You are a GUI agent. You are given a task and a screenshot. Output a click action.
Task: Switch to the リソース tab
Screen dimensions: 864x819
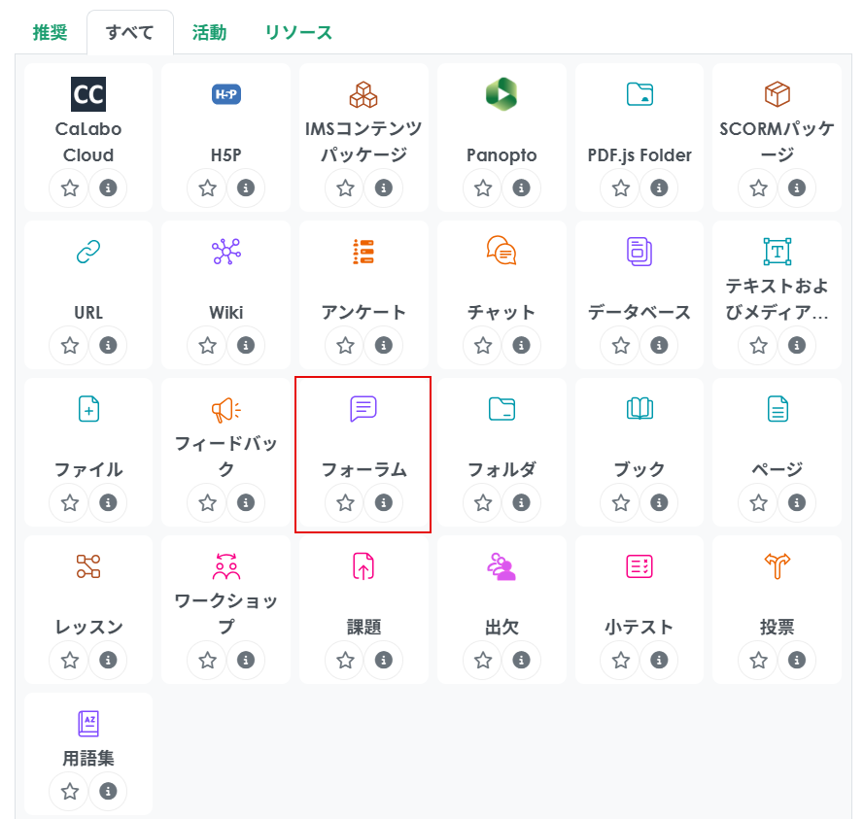pyautogui.click(x=298, y=32)
